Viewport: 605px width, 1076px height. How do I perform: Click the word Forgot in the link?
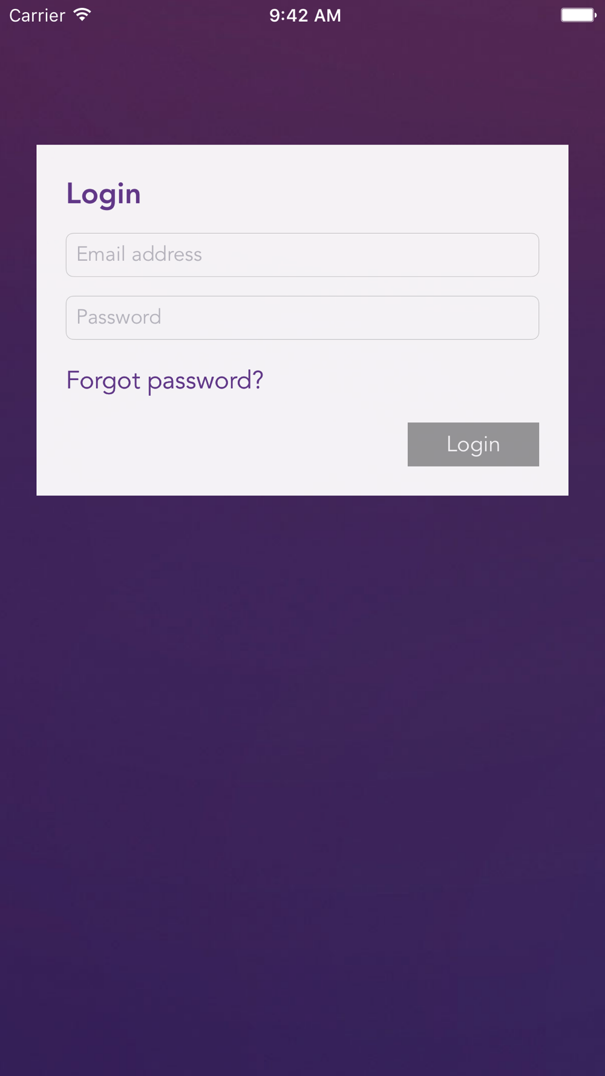click(x=103, y=381)
